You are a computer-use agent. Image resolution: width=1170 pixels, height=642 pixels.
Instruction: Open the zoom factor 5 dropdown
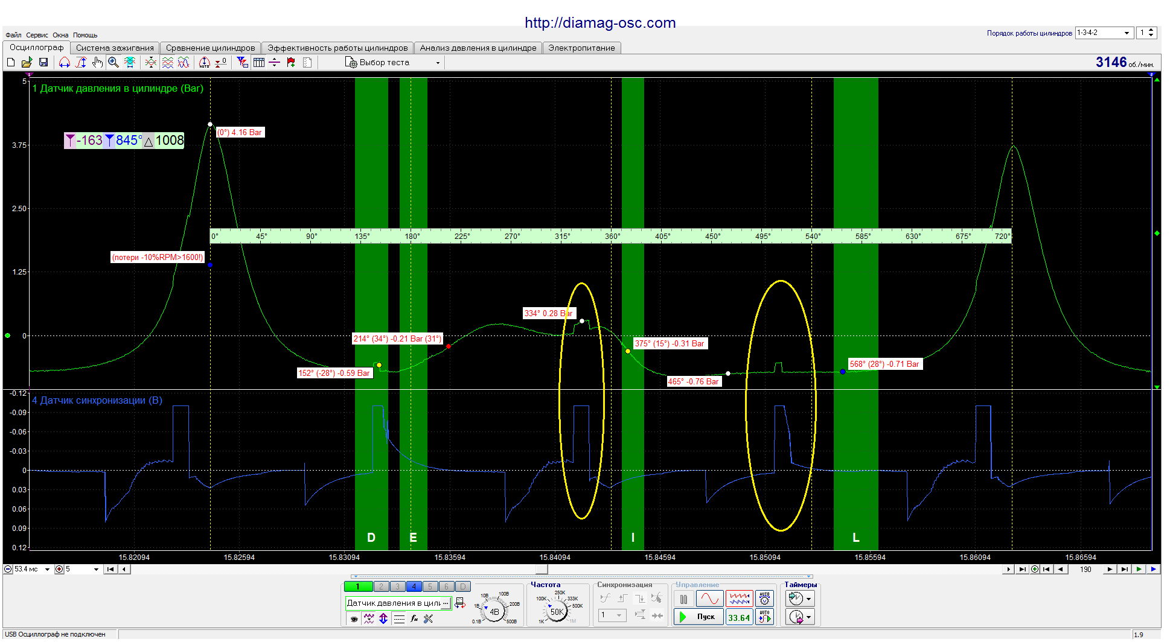tap(96, 570)
